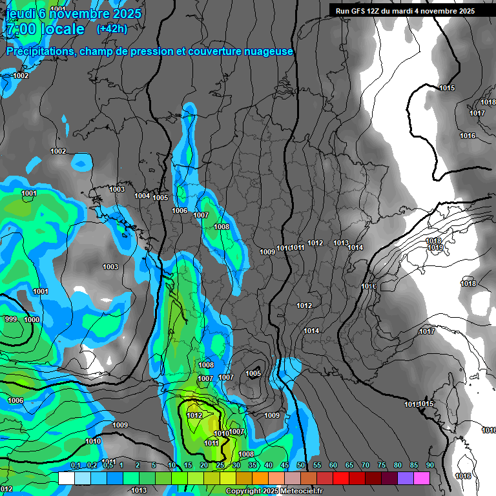Screen dimensions: 496x496
Task: Click the legend scale value '40'
Action: (269, 465)
